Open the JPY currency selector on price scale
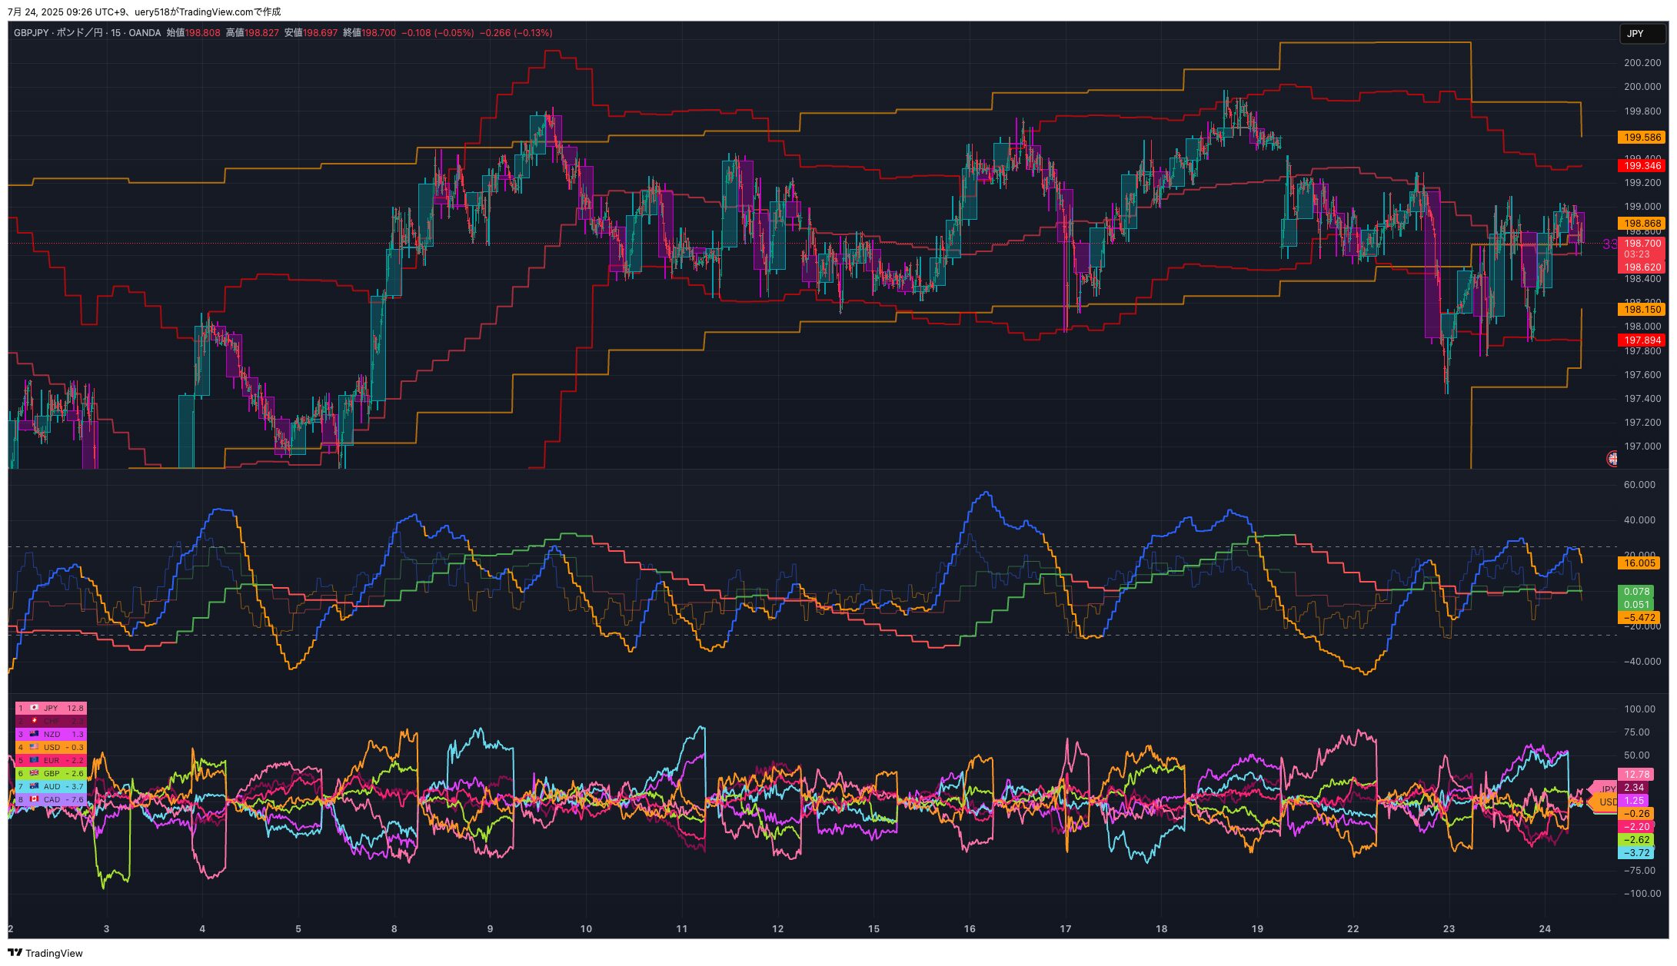This screenshot has height=966, width=1677. coord(1642,33)
